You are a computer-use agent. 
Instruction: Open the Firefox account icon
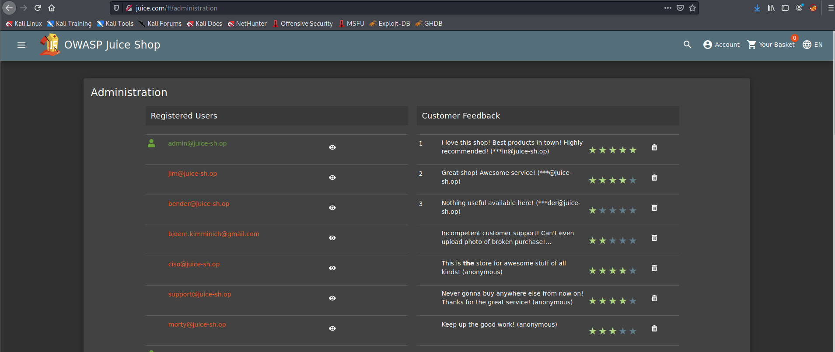point(799,8)
